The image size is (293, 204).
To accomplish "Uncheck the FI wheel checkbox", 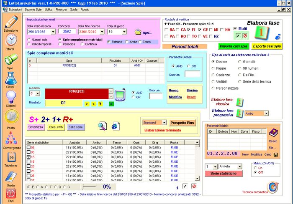I will point(188,30).
